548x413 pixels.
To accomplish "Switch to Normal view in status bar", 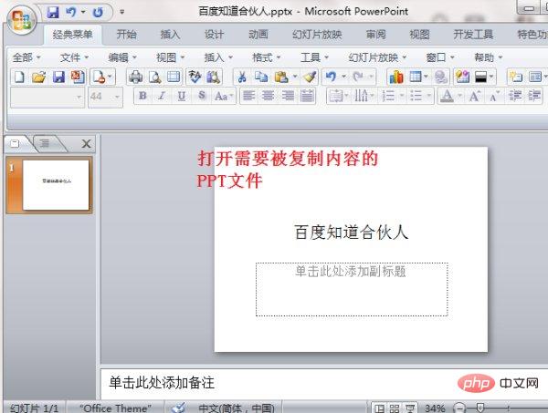I will (380, 408).
